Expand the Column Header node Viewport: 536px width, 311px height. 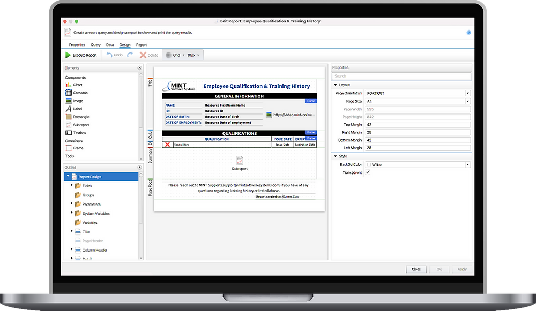click(x=72, y=249)
